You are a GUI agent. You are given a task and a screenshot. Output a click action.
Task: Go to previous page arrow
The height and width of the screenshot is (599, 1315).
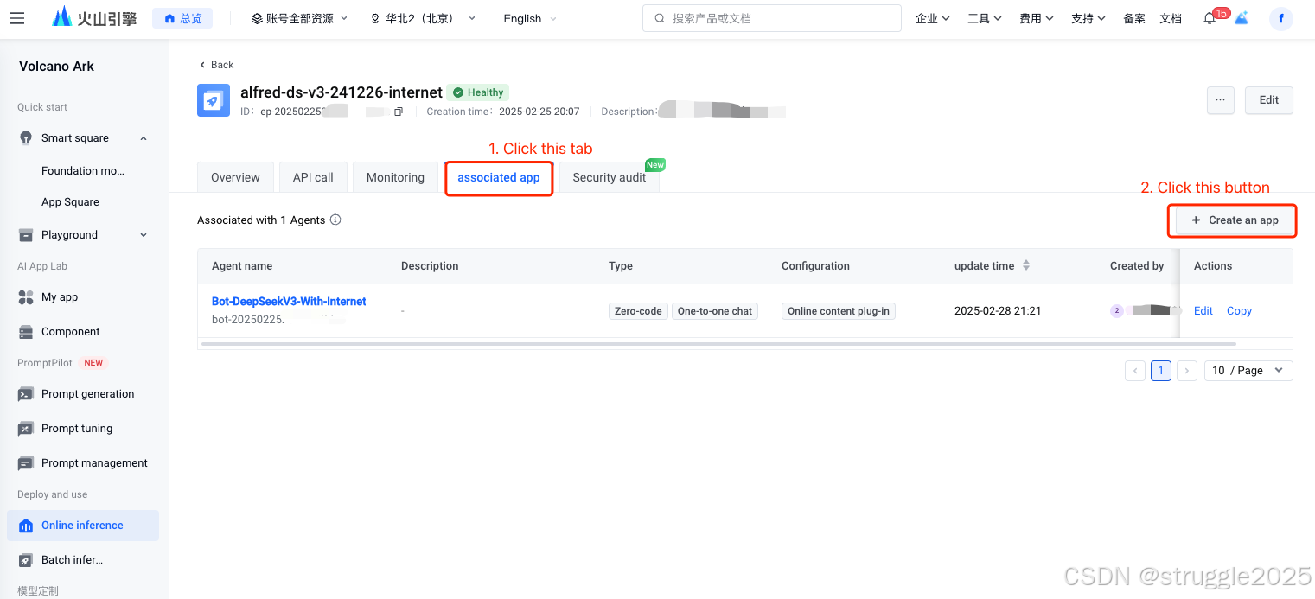pyautogui.click(x=1135, y=371)
